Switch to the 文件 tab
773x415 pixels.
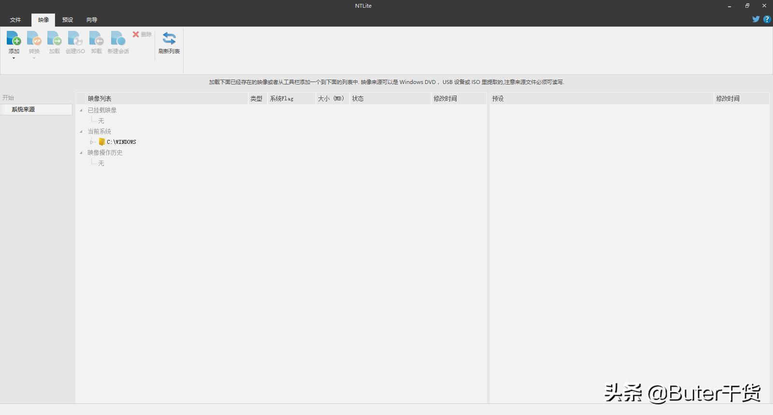coord(15,20)
